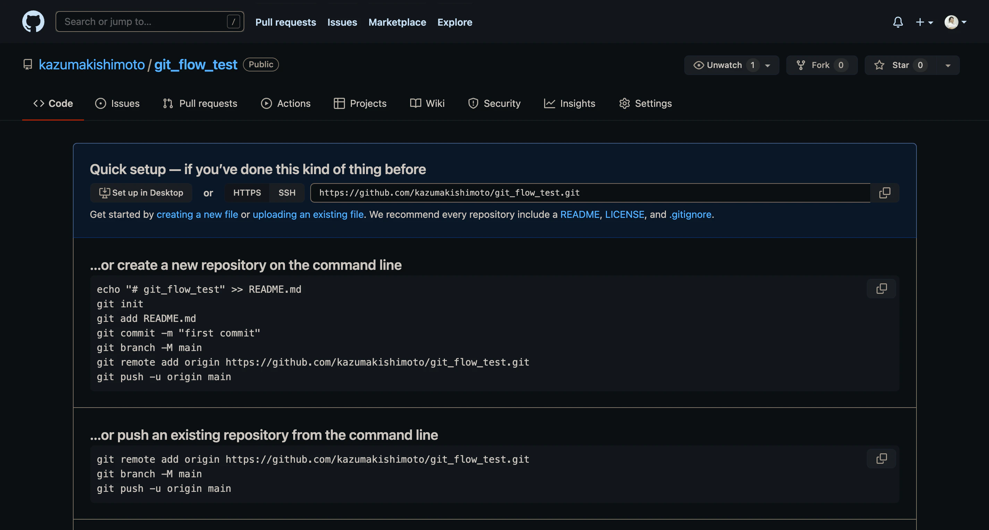Copy the push existing repository commands
The height and width of the screenshot is (530, 989).
pos(881,459)
